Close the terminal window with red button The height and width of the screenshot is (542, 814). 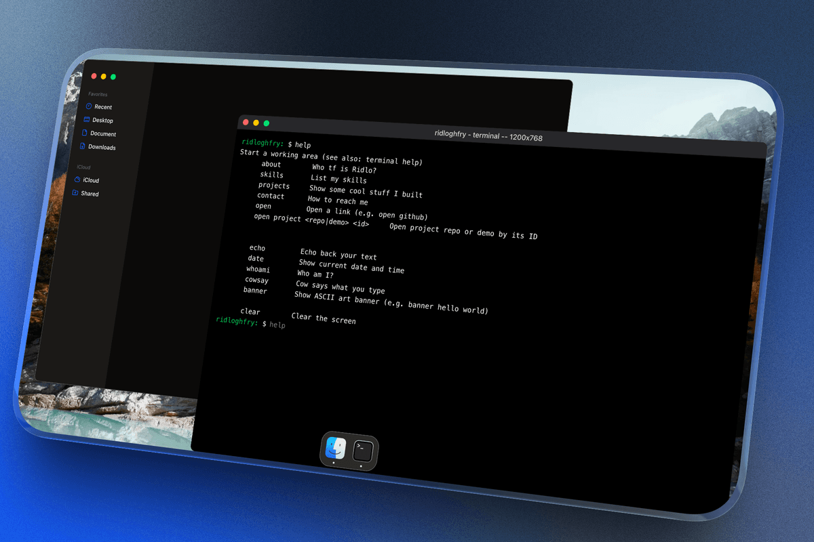246,122
